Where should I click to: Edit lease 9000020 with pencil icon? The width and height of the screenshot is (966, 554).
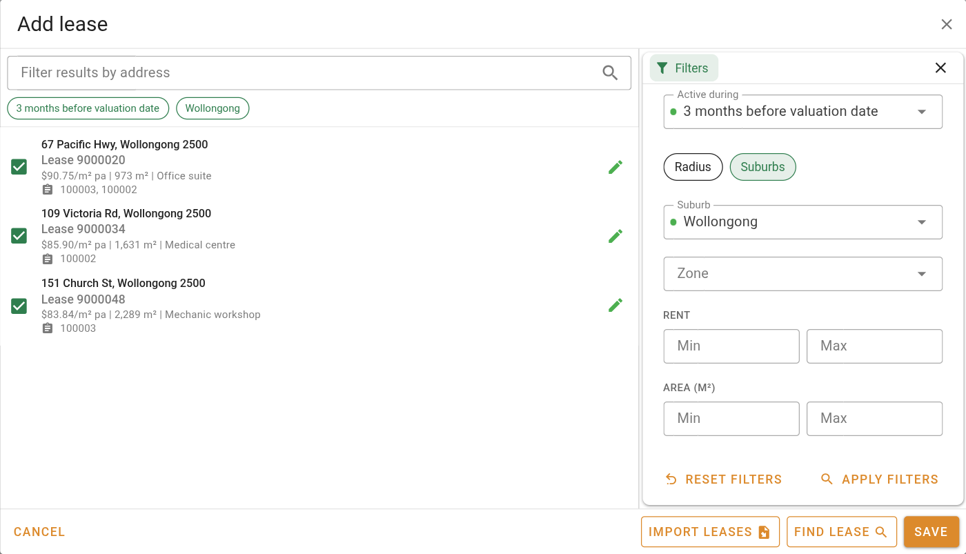click(615, 167)
